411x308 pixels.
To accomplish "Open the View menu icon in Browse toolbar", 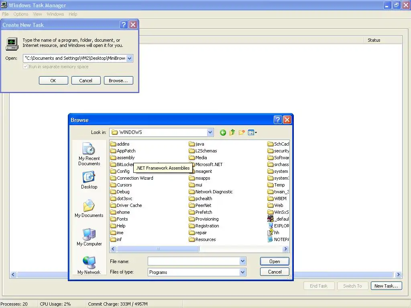I will point(252,132).
